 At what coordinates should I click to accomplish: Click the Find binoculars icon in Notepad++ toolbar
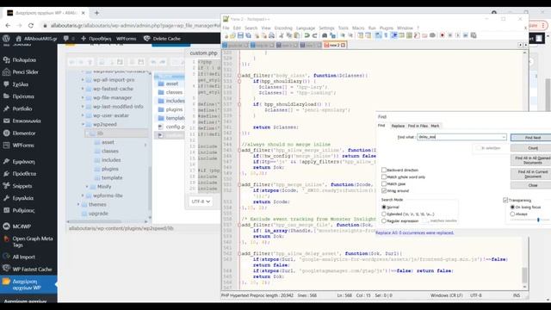click(x=325, y=35)
